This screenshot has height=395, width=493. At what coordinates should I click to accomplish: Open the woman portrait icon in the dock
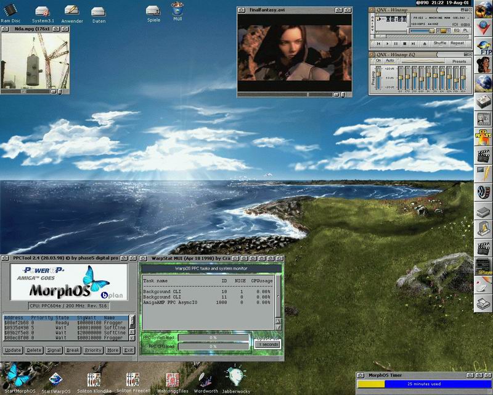(x=483, y=65)
